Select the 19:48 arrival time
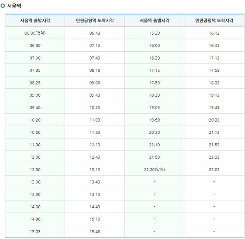 pos(214,108)
